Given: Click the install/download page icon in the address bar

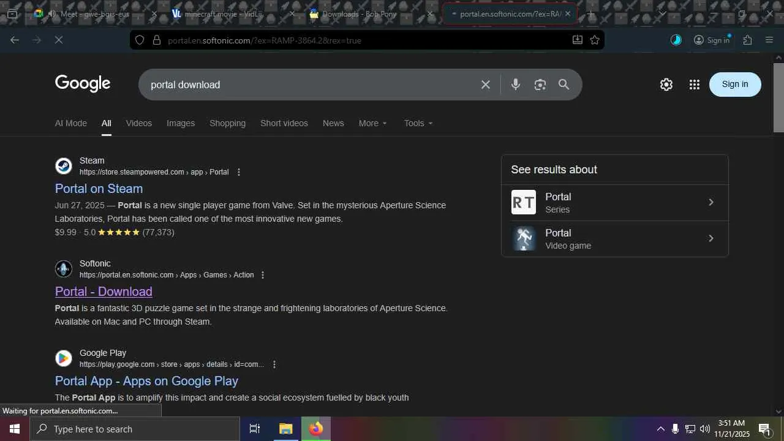Looking at the screenshot, I should click(x=577, y=40).
